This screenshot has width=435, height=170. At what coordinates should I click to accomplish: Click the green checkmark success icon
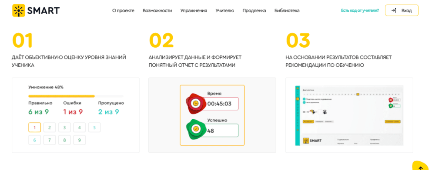pyautogui.click(x=196, y=129)
